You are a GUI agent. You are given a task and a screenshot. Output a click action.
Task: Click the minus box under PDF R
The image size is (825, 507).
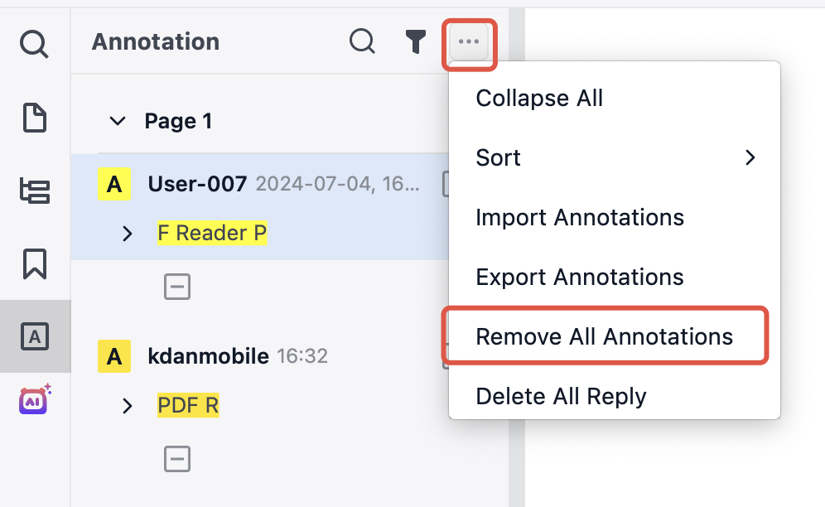point(176,459)
